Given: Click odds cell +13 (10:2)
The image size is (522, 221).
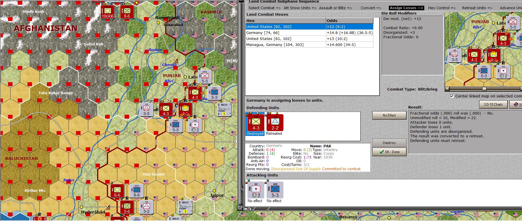Looking at the screenshot, I should (350, 39).
